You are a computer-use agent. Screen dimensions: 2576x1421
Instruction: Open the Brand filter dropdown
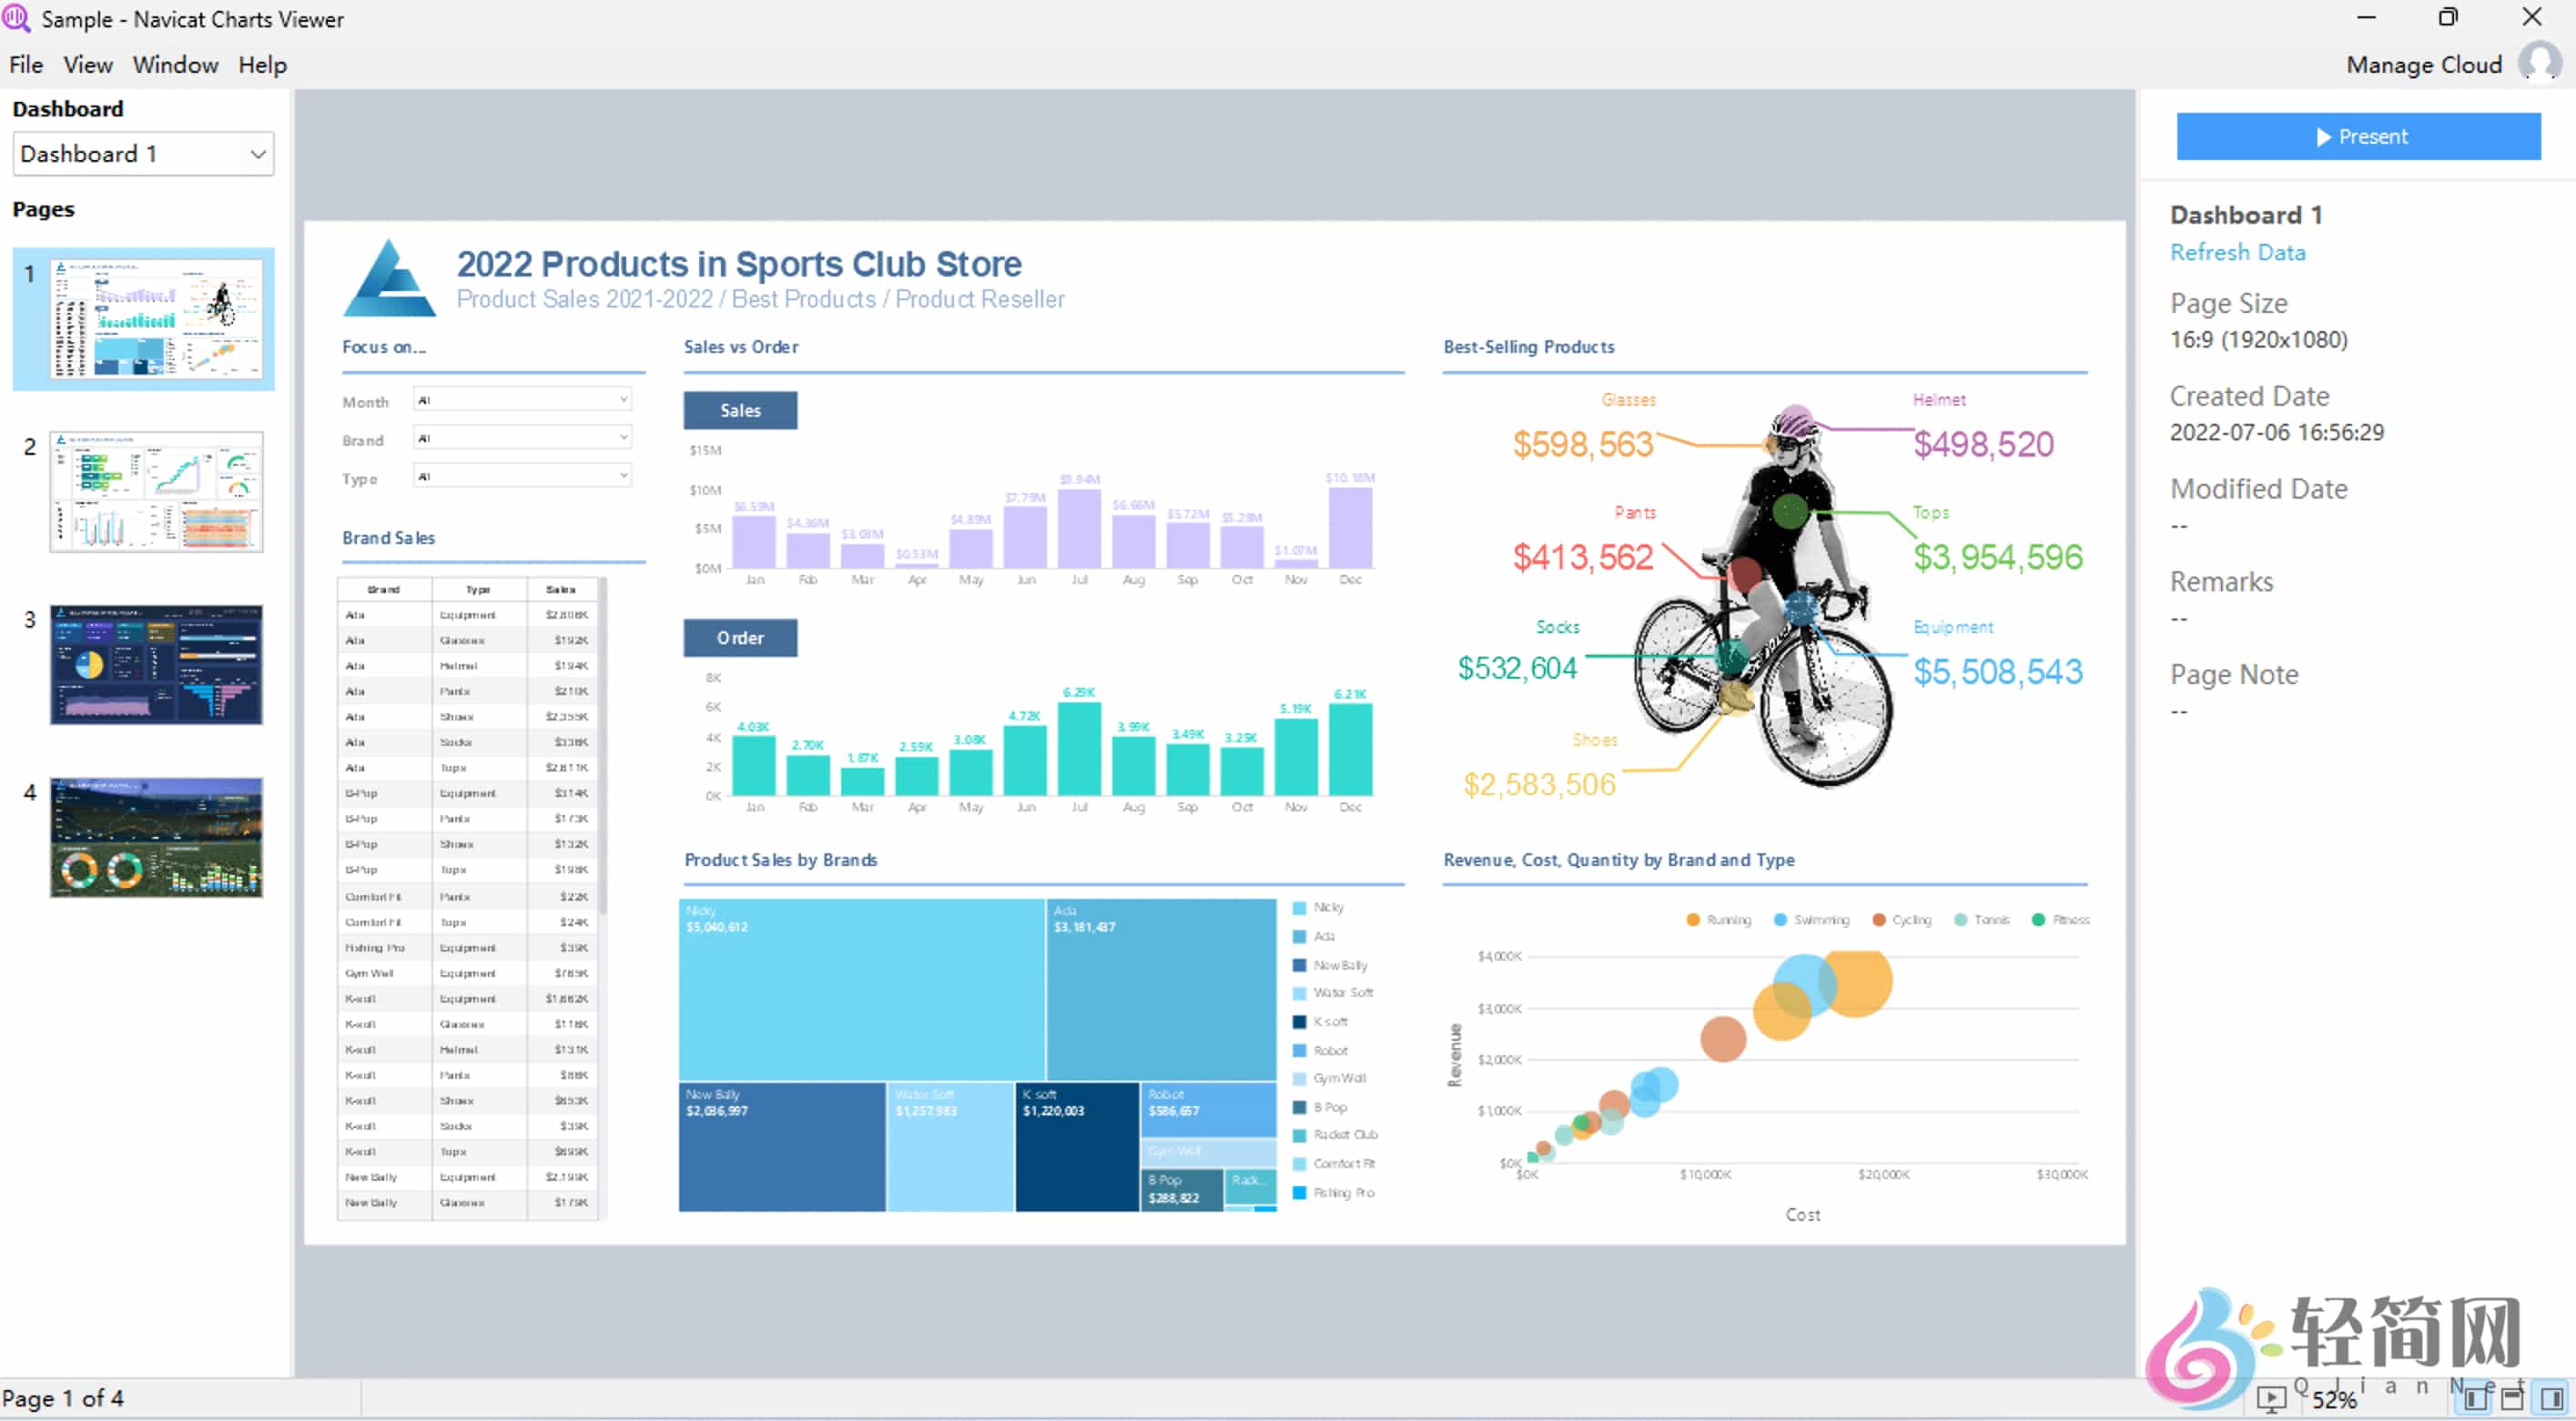pyautogui.click(x=520, y=437)
